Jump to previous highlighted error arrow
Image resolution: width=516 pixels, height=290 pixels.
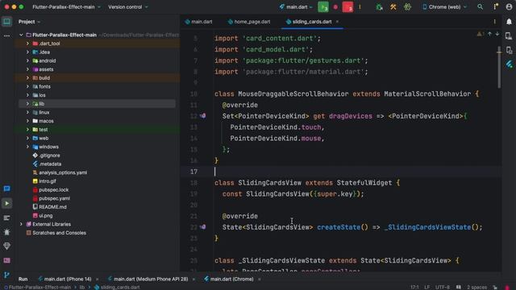489,34
